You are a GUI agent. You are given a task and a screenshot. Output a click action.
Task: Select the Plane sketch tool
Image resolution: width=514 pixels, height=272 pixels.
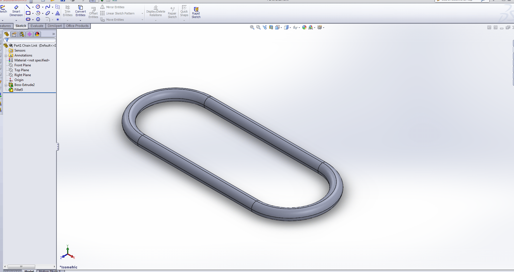point(58,7)
